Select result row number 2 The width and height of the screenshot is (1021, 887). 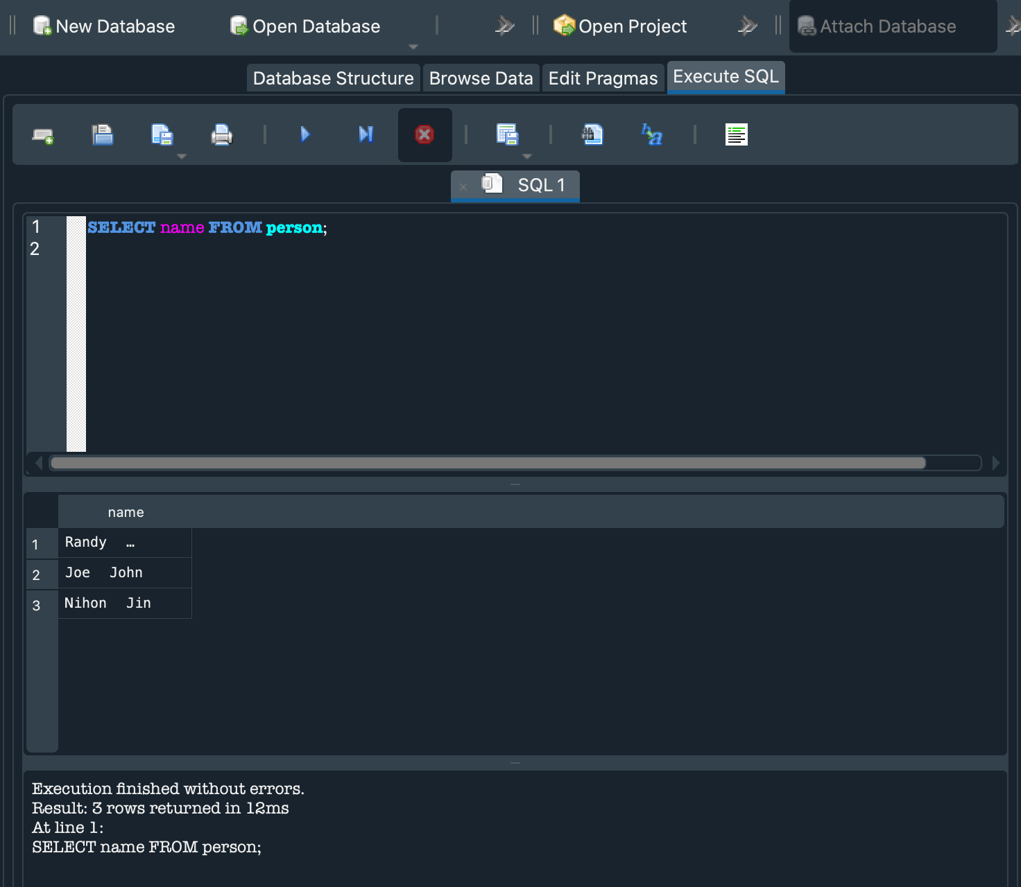tap(42, 575)
